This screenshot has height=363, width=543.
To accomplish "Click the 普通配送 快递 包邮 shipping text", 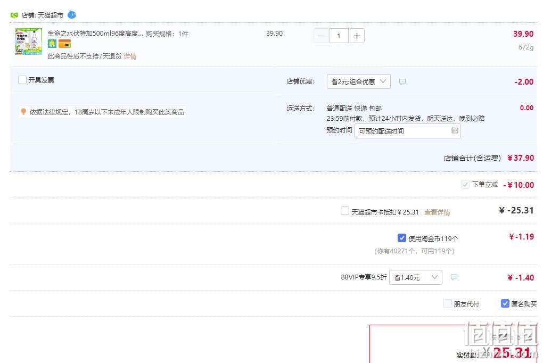I will (354, 109).
